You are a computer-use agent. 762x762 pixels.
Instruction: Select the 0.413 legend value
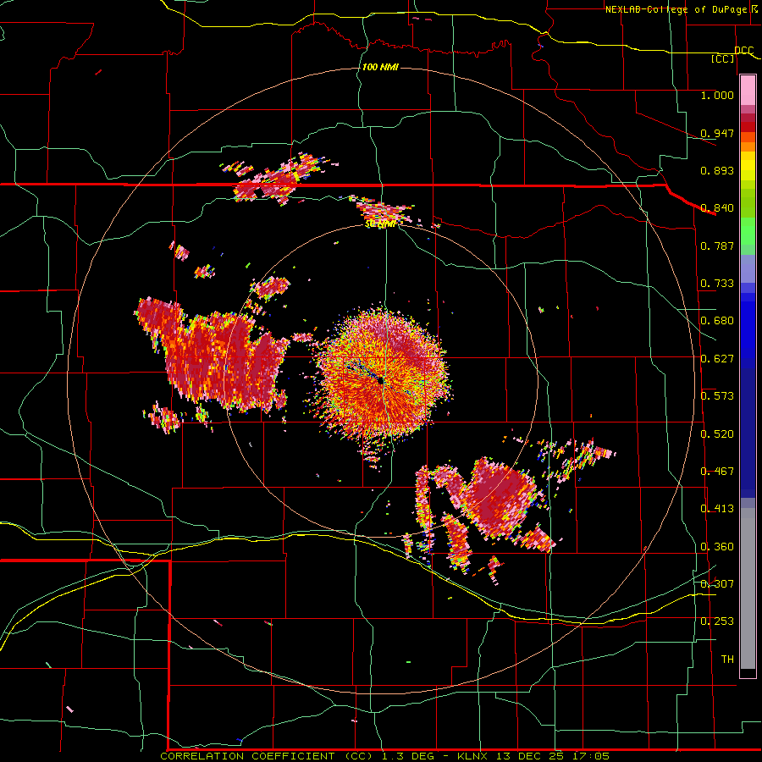pyautogui.click(x=717, y=509)
